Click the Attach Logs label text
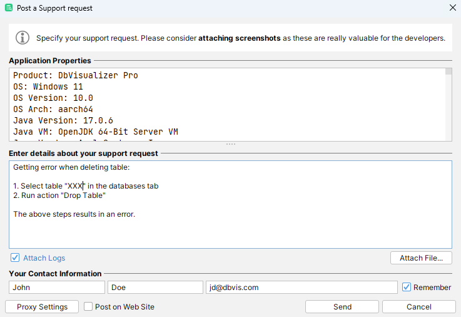 44,258
